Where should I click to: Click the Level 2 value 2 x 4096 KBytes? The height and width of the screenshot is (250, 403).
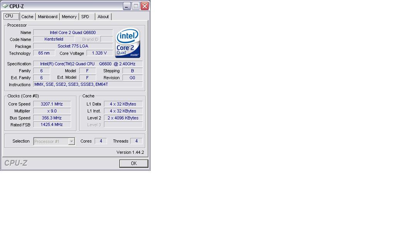click(x=123, y=118)
